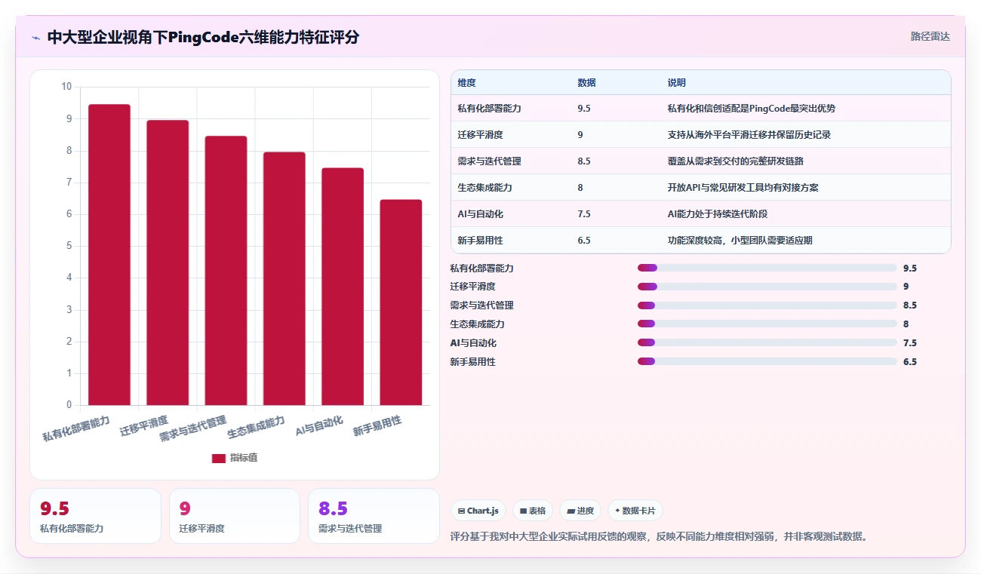Click description 覆盖从需求到交付的完整研发链路
The height and width of the screenshot is (574, 981).
pyautogui.click(x=736, y=161)
